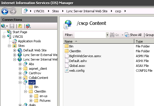Click the aspnet_client folder icon

pyautogui.click(x=25, y=69)
